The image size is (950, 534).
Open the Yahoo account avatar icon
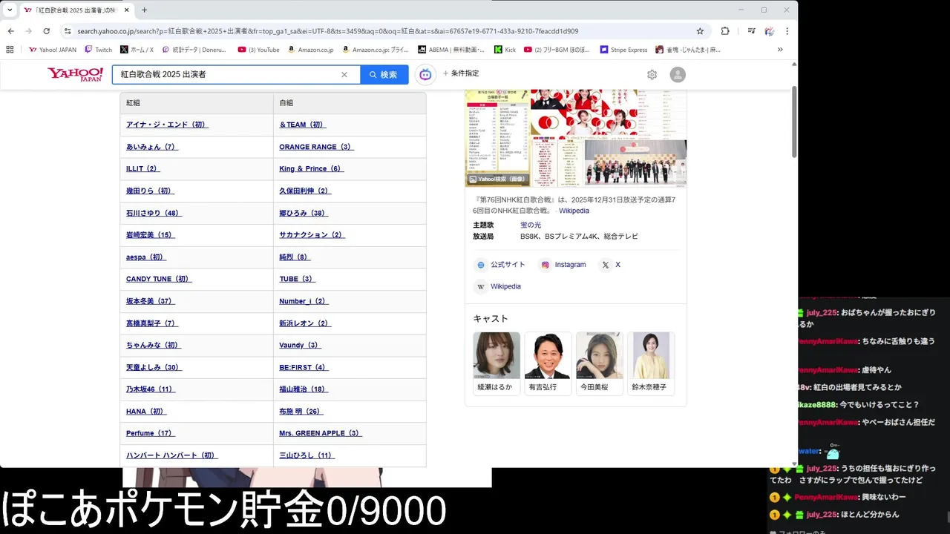coord(678,75)
